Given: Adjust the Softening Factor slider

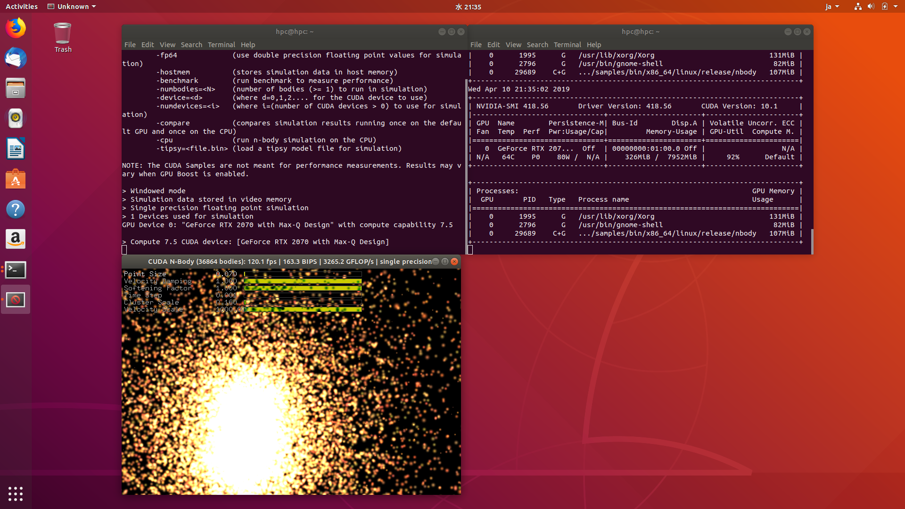Looking at the screenshot, I should click(x=303, y=288).
